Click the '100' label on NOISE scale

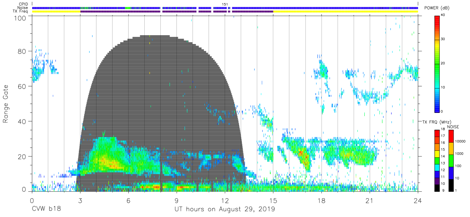click(x=459, y=166)
